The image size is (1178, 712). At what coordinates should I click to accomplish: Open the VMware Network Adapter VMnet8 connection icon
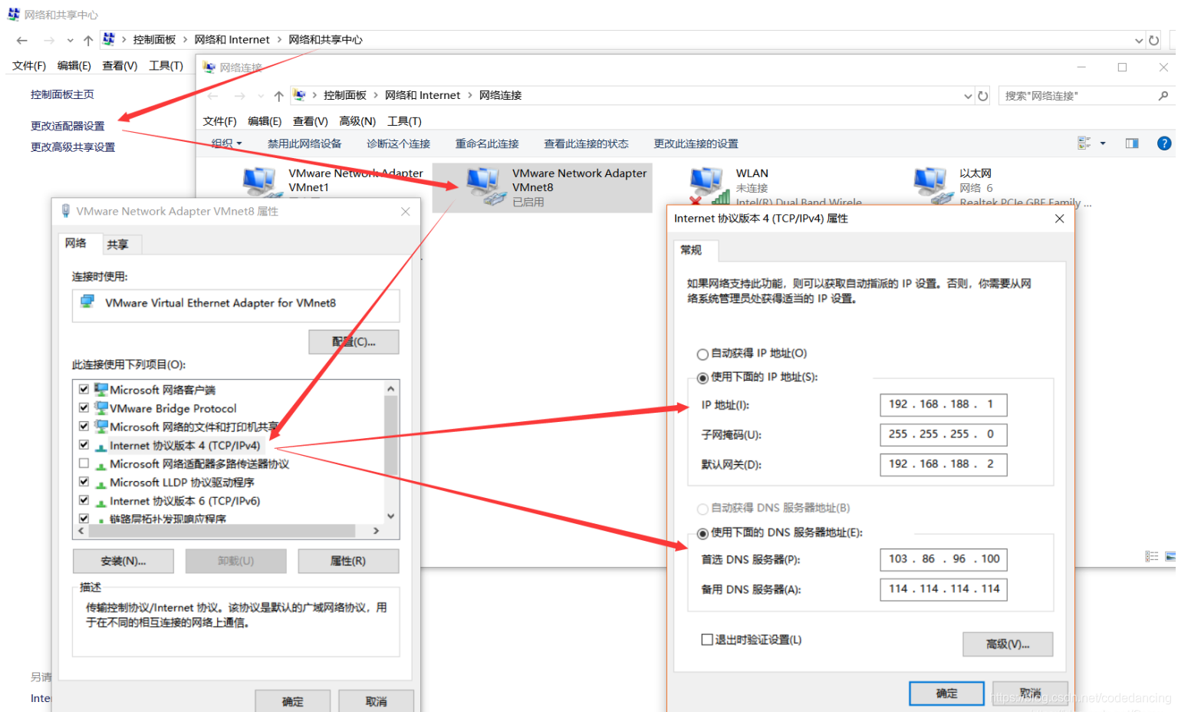(x=483, y=183)
